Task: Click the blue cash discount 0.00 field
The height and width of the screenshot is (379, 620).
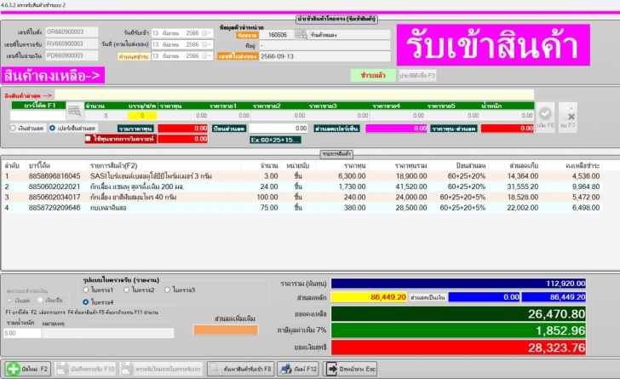Action: pos(484,297)
